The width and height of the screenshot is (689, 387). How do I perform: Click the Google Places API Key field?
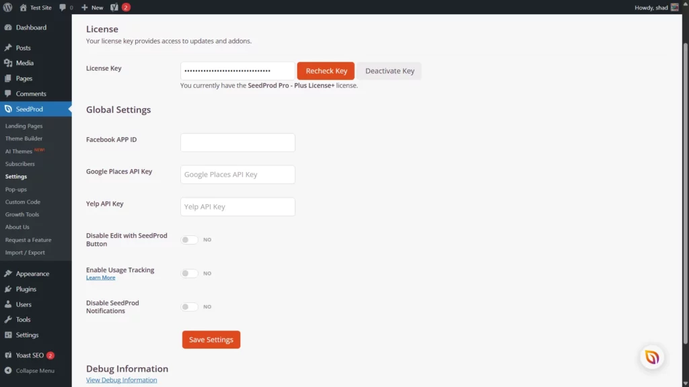pyautogui.click(x=238, y=175)
